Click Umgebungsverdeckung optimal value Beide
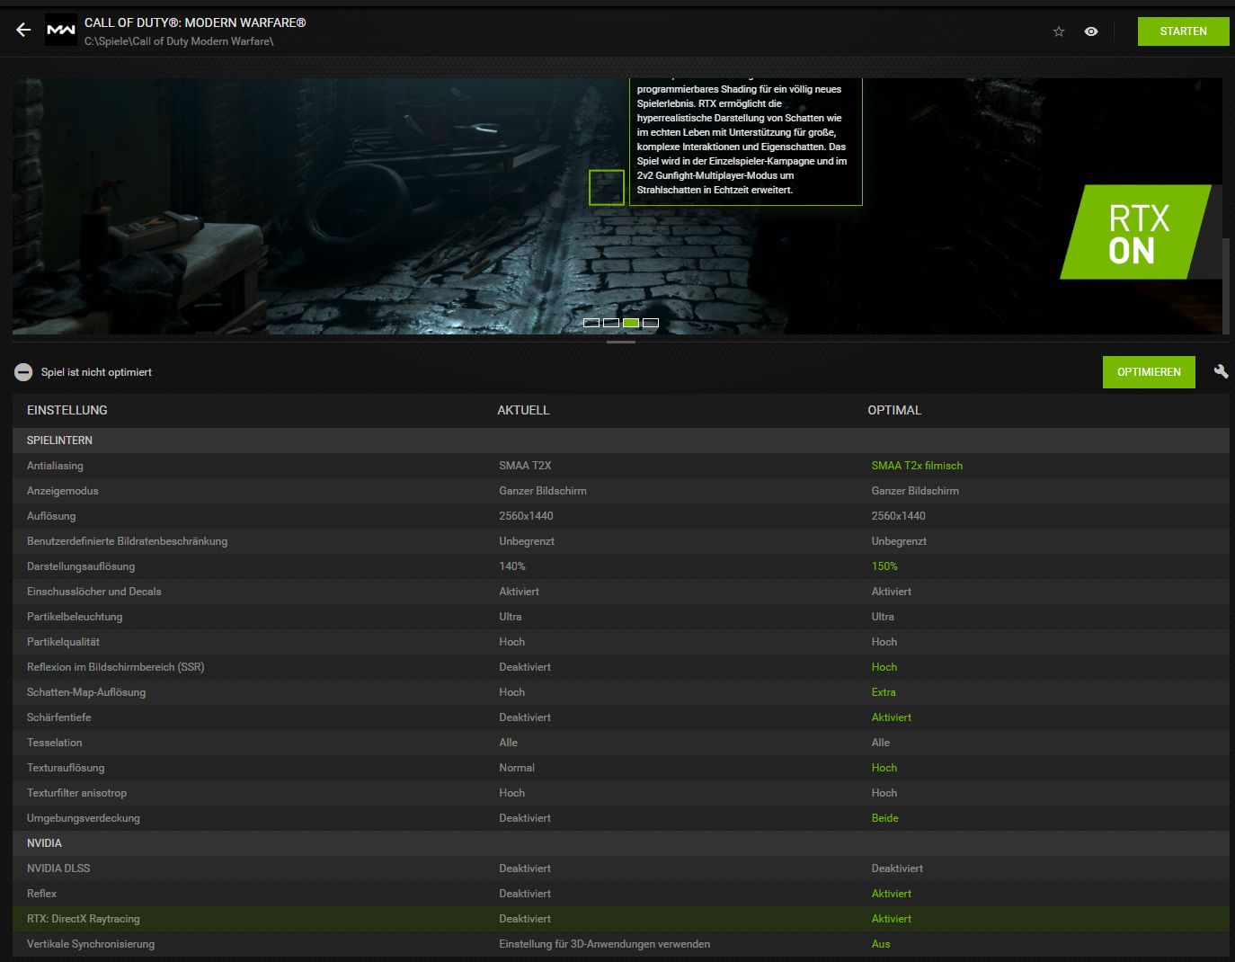The height and width of the screenshot is (962, 1235). point(885,818)
